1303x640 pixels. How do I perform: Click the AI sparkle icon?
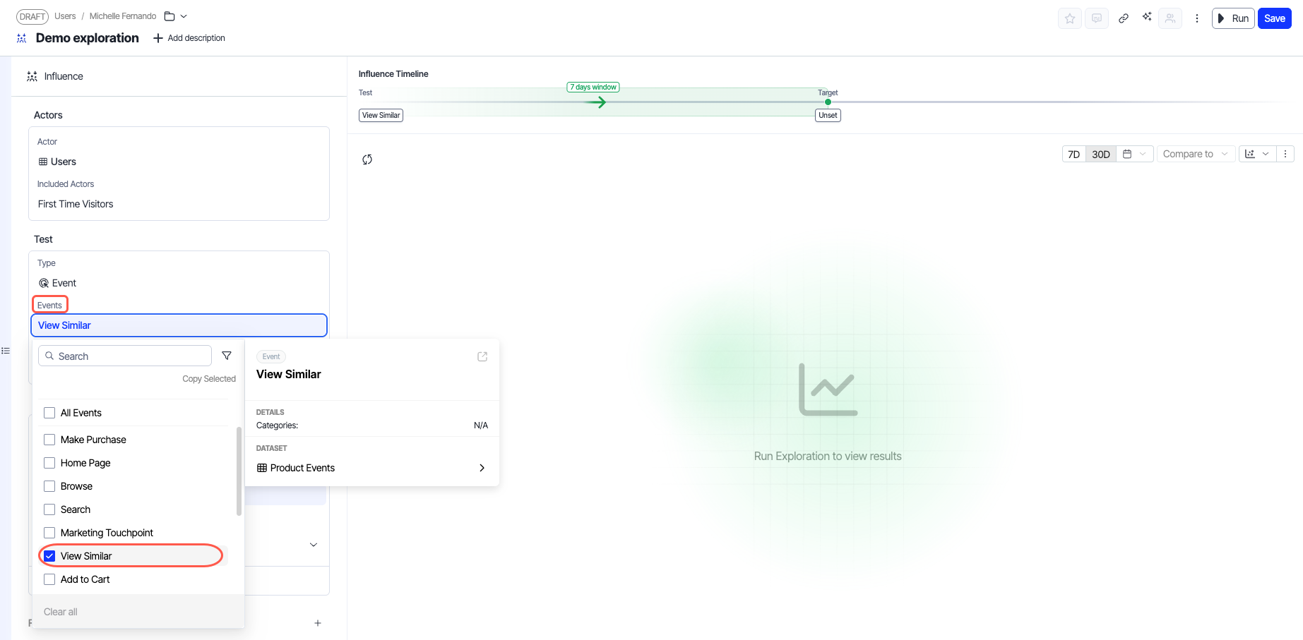point(1146,17)
